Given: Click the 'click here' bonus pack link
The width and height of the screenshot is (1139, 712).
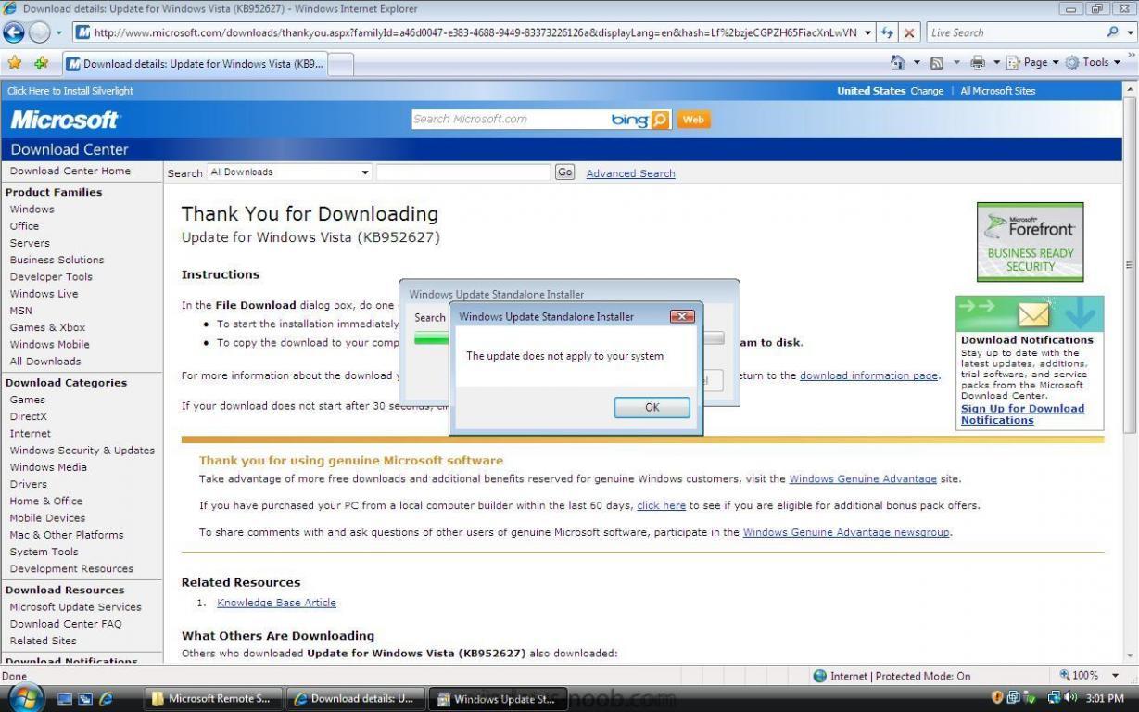Looking at the screenshot, I should (x=661, y=505).
